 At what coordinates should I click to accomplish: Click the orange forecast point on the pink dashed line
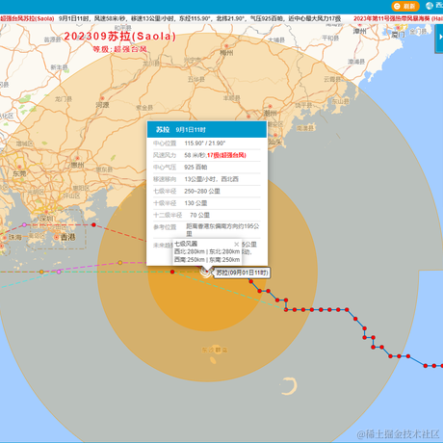[119, 263]
